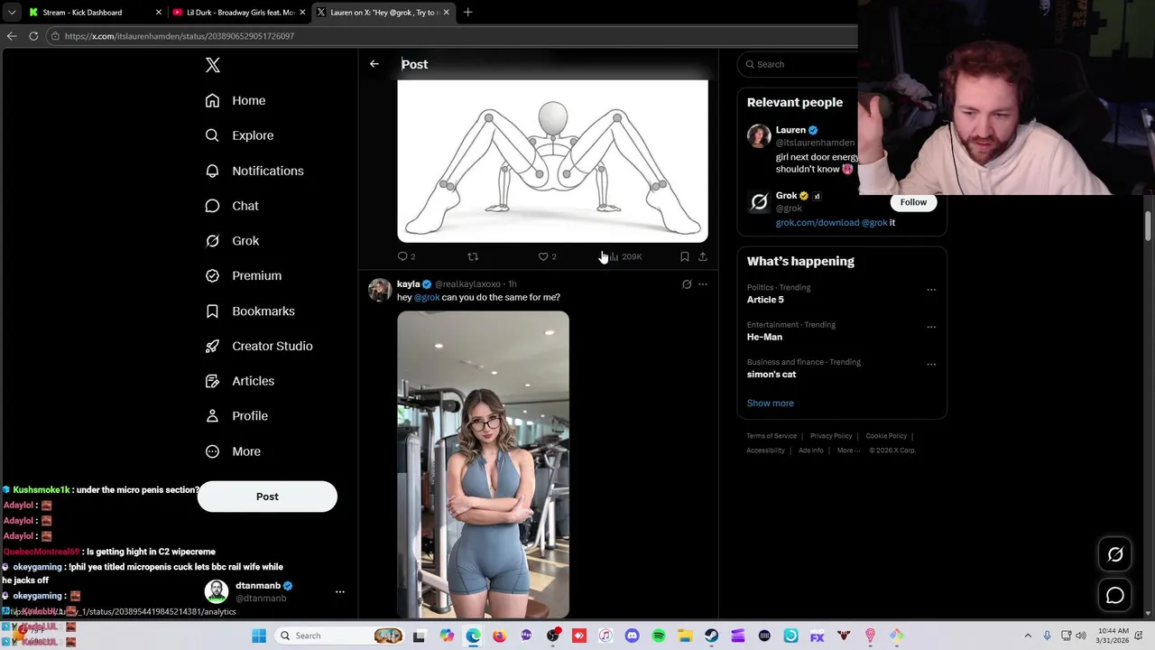Image resolution: width=1155 pixels, height=650 pixels.
Task: Switch to the Lil Durk Broadway Girls tab
Action: (238, 13)
